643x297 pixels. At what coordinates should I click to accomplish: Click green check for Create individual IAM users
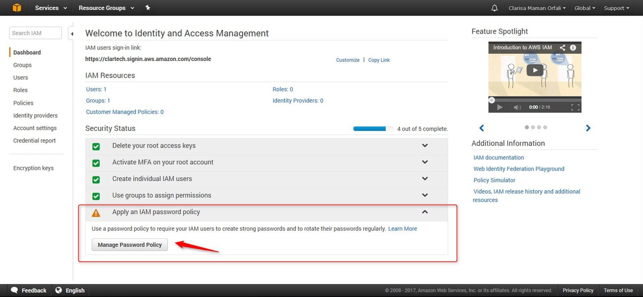click(96, 180)
